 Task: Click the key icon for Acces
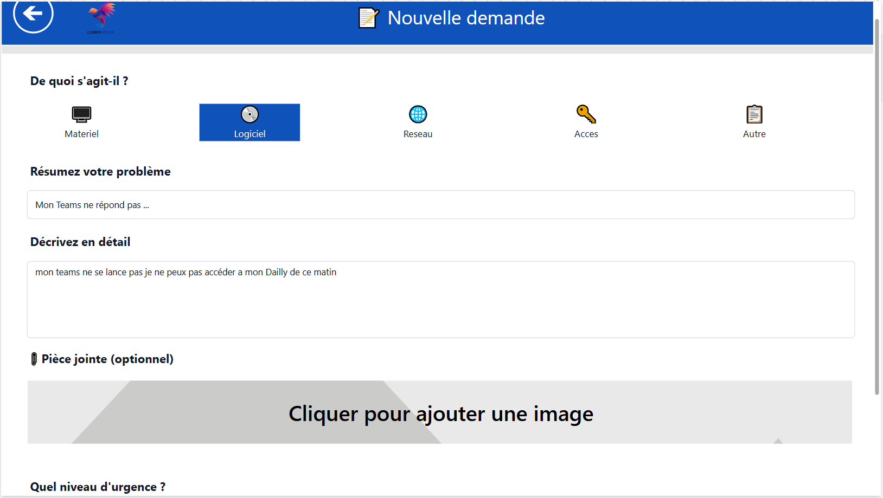[586, 114]
